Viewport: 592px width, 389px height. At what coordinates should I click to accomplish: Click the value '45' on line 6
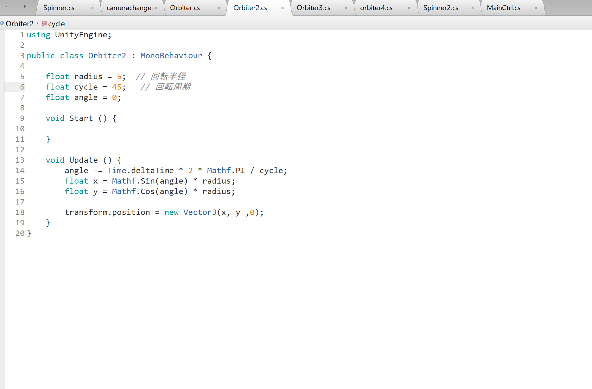(117, 87)
